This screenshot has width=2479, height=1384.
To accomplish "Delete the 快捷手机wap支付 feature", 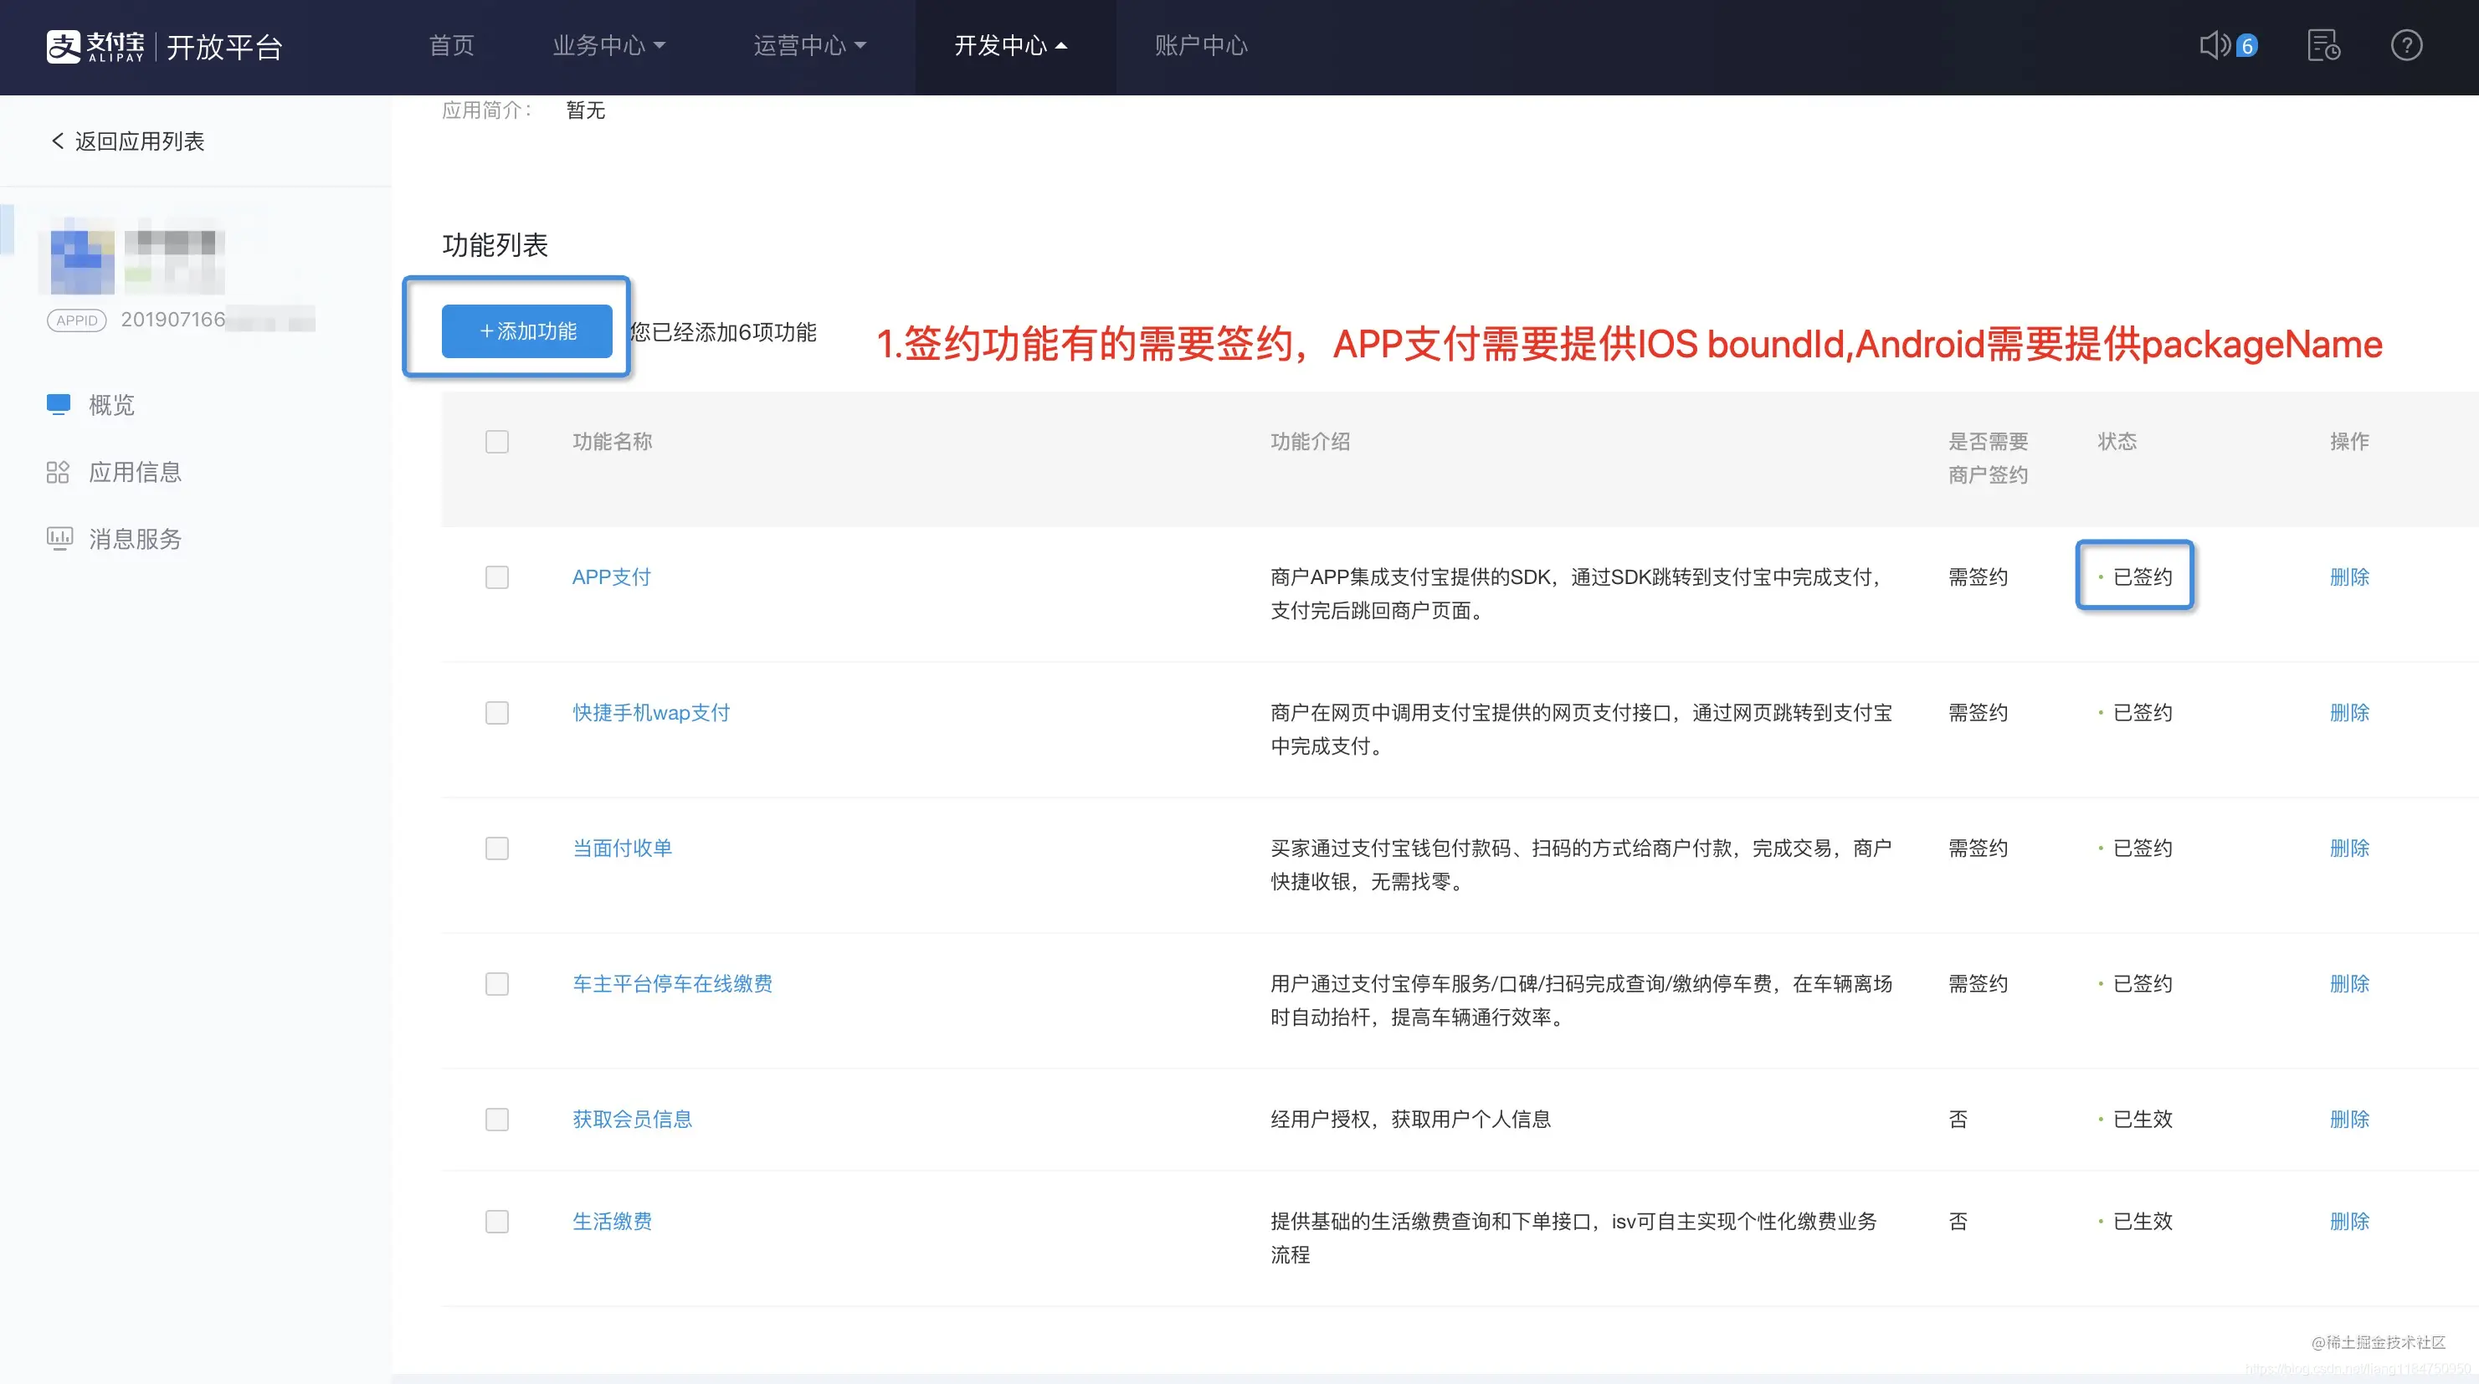I will click(2349, 713).
